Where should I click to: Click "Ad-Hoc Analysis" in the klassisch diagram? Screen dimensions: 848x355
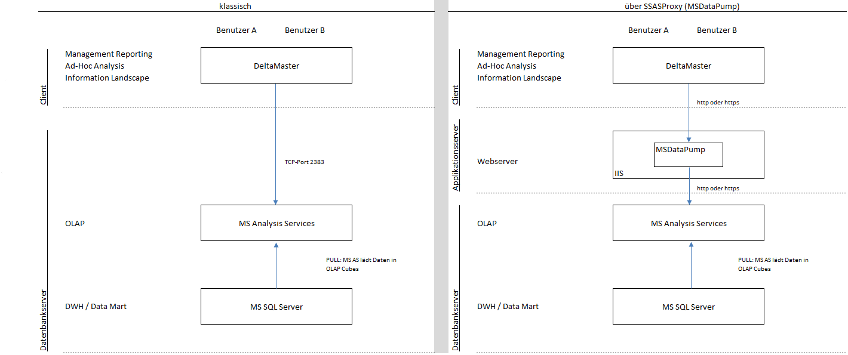tap(95, 66)
